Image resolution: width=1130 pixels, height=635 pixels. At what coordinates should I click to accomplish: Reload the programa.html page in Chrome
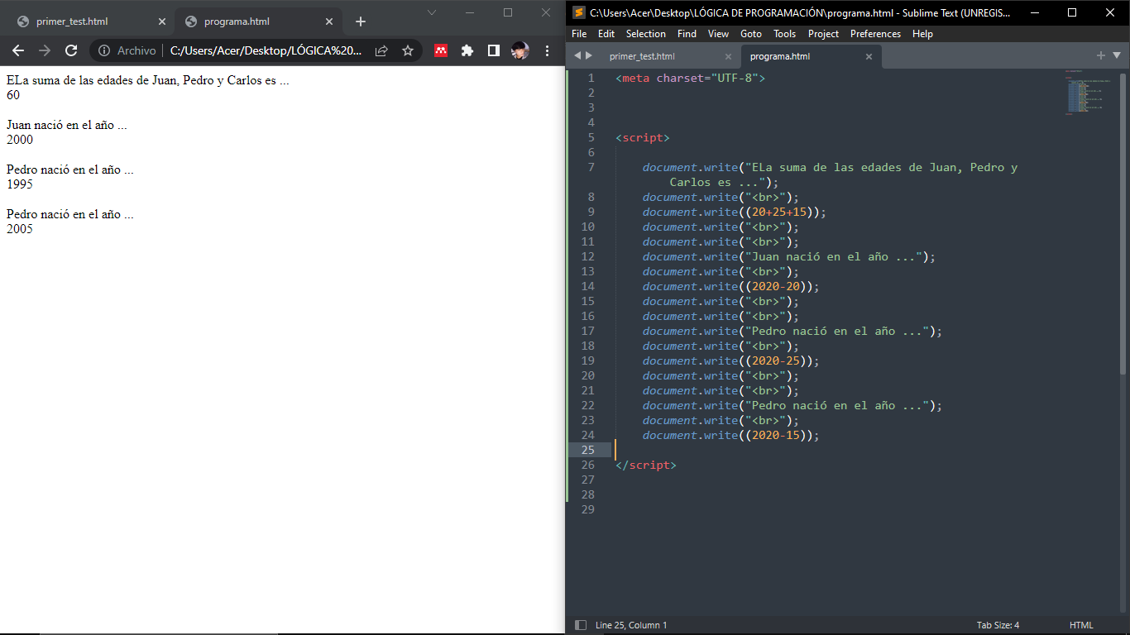coord(71,50)
